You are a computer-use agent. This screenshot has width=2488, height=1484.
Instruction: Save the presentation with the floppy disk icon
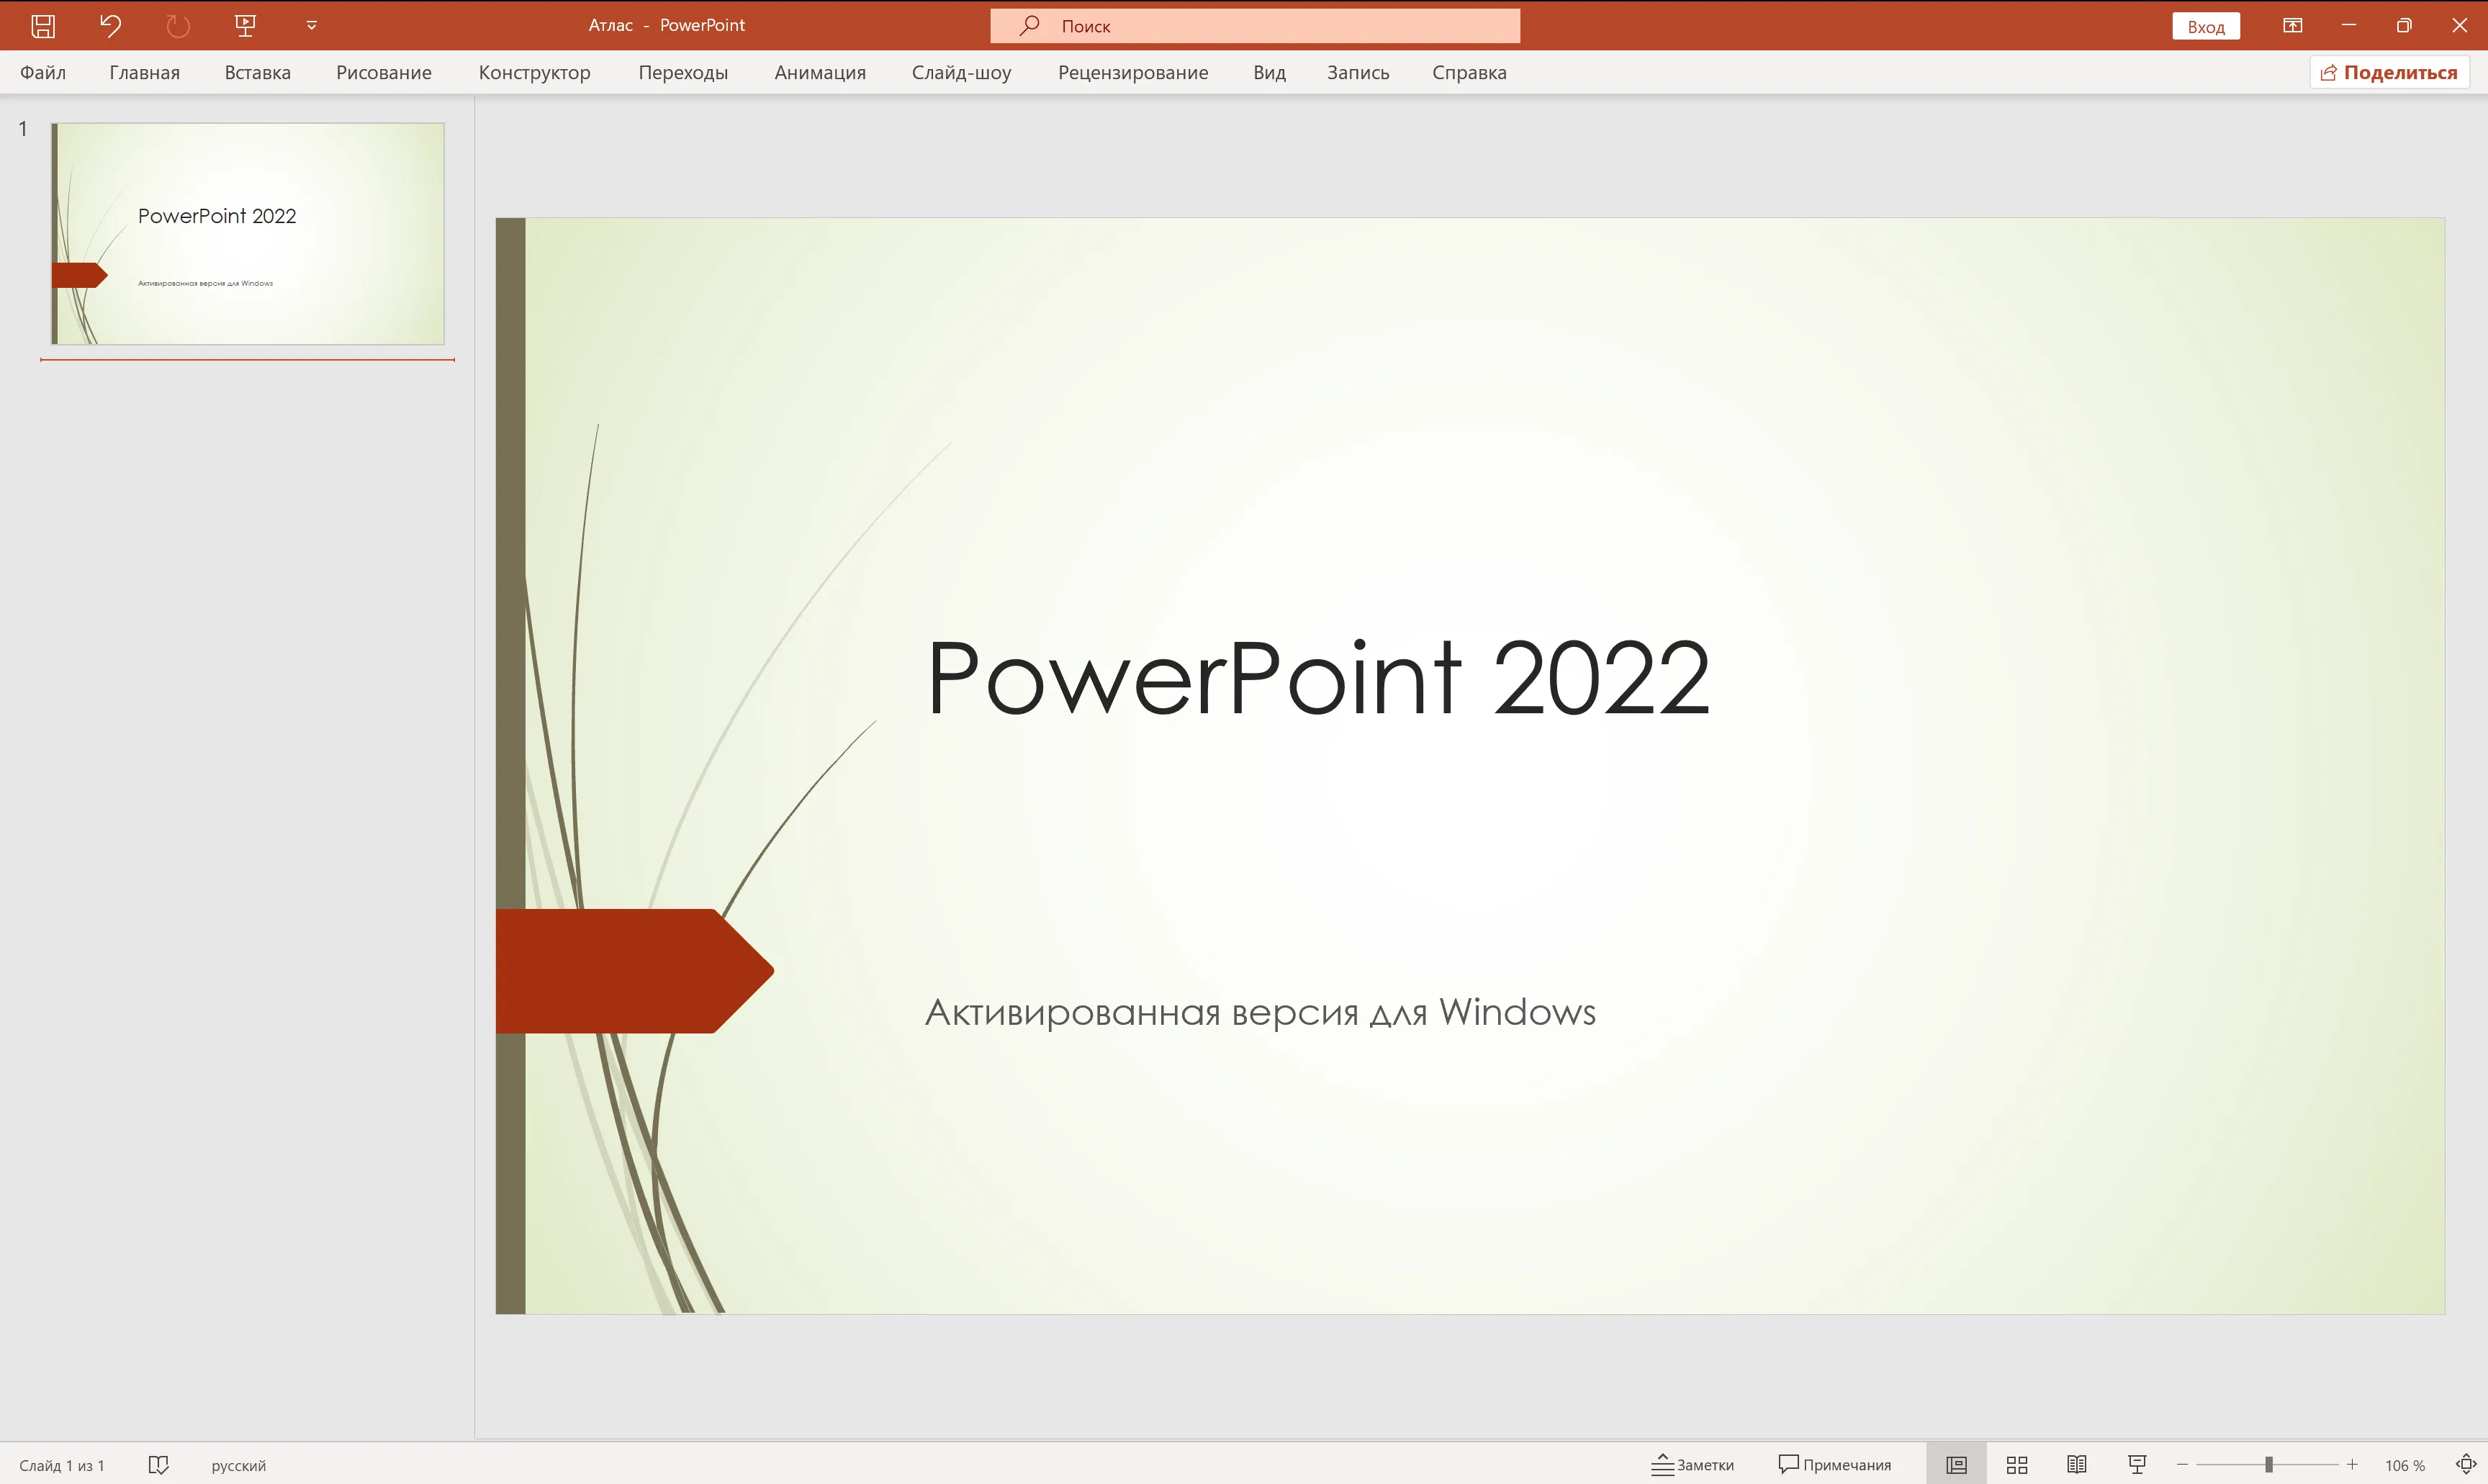coord(43,25)
